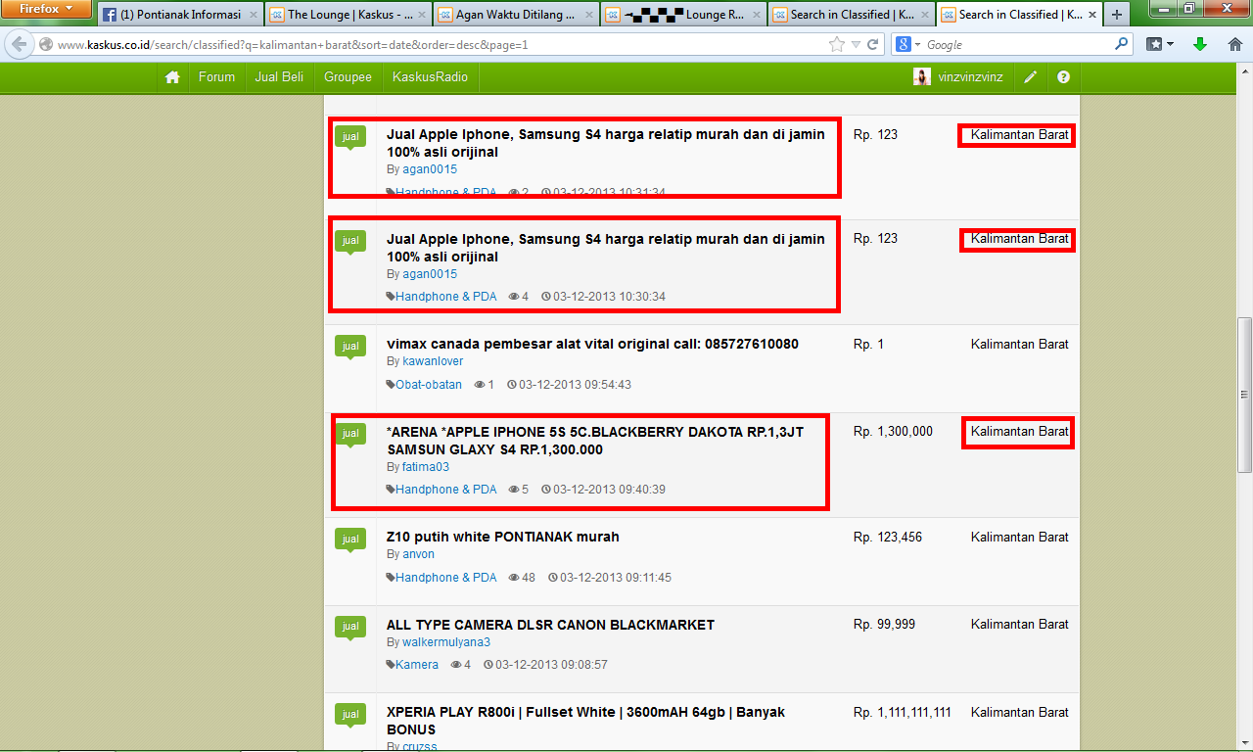1253x752 pixels.
Task: Click the address bar URL field
Action: (x=441, y=45)
